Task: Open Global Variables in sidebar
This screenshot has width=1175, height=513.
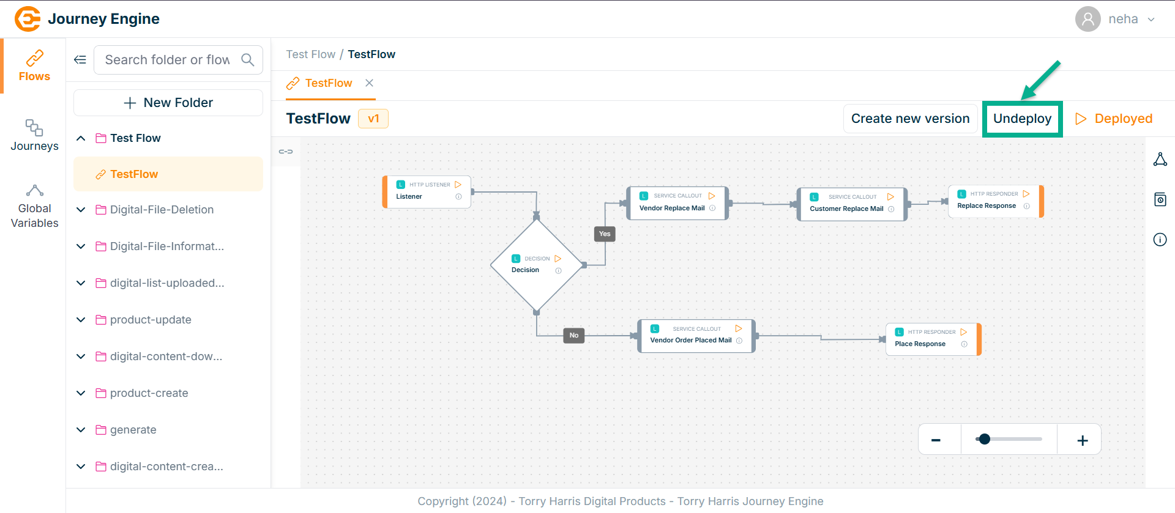Action: [x=34, y=207]
